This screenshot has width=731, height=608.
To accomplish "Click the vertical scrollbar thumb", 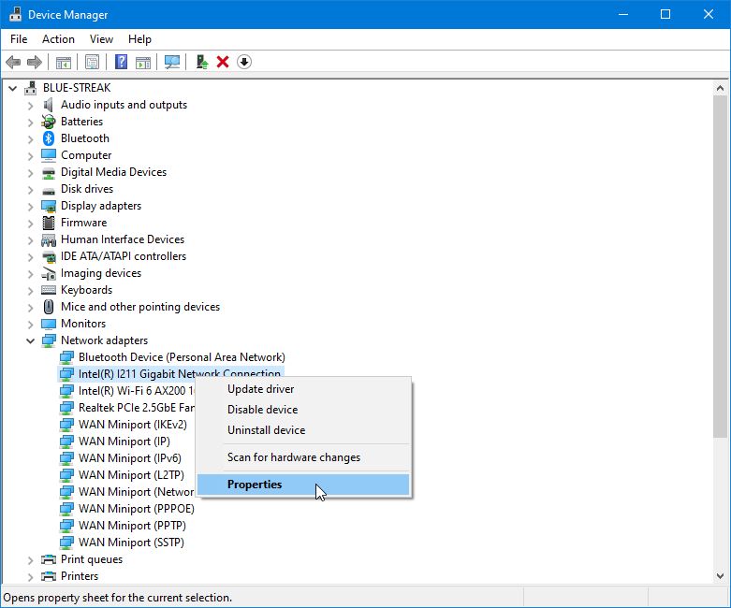I will pyautogui.click(x=721, y=267).
